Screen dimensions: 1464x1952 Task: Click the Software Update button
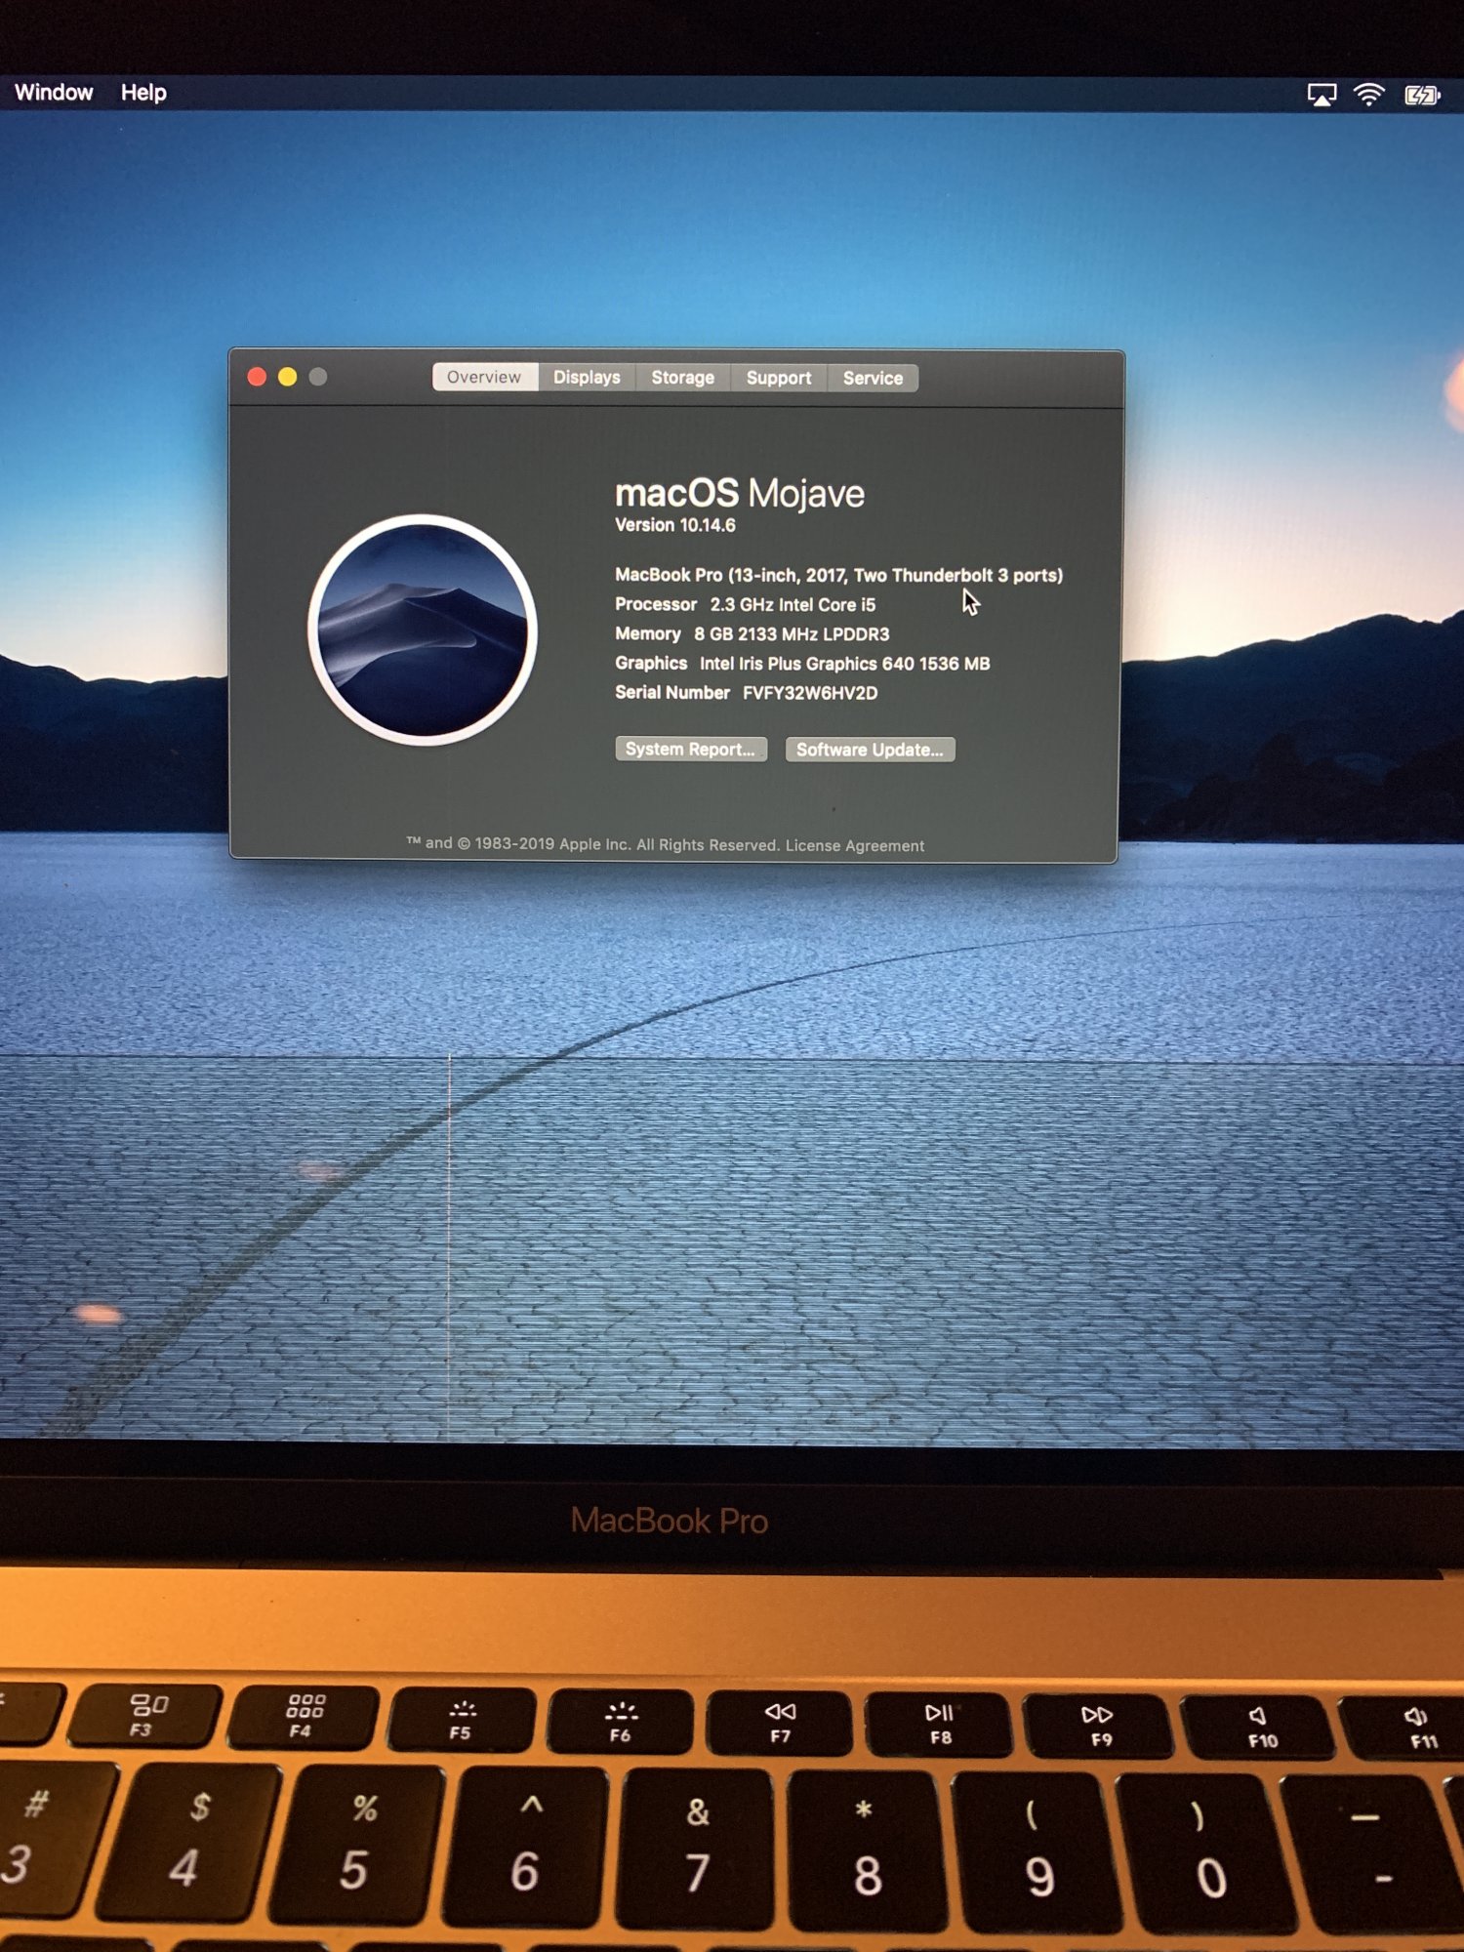(870, 750)
